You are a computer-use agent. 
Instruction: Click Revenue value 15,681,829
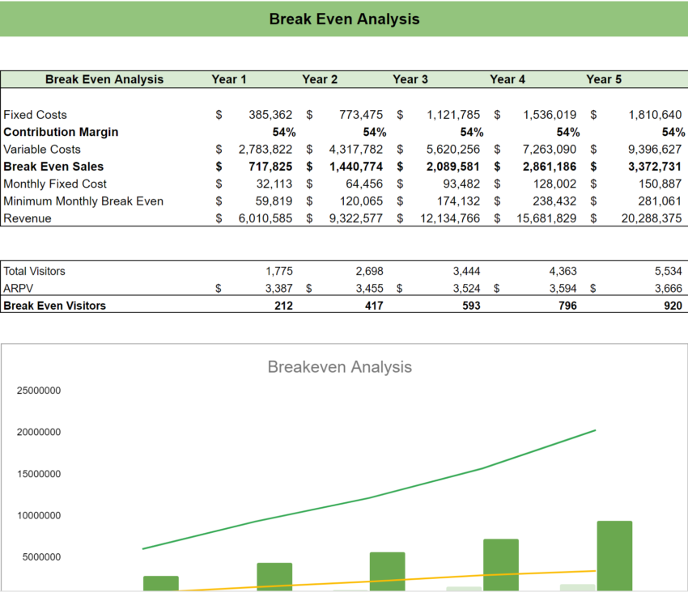(x=546, y=218)
